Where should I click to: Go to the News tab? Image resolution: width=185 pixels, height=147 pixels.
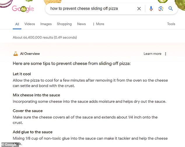[81, 24]
